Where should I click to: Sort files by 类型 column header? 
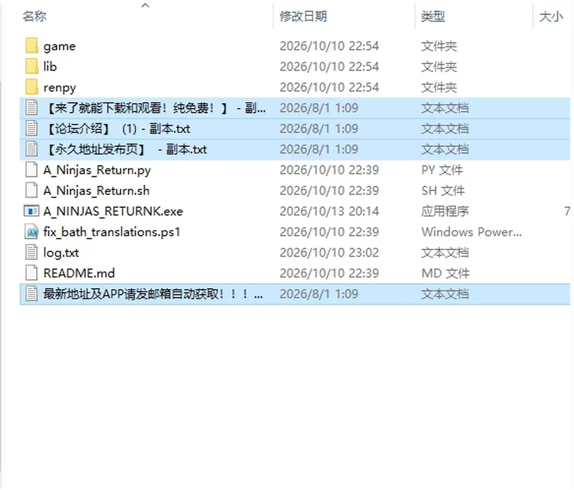click(433, 17)
